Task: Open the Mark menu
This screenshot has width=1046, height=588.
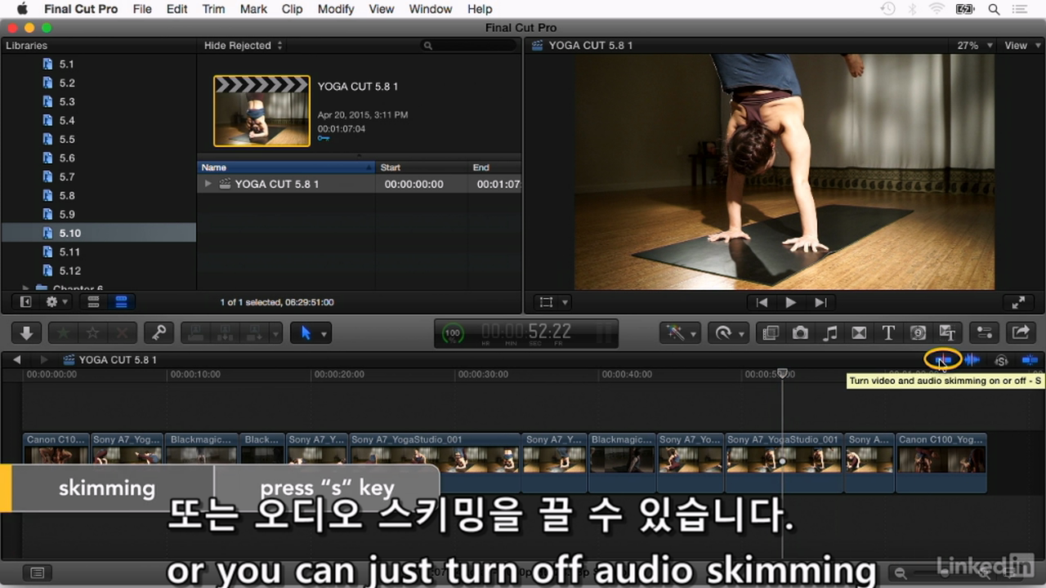Action: click(253, 9)
